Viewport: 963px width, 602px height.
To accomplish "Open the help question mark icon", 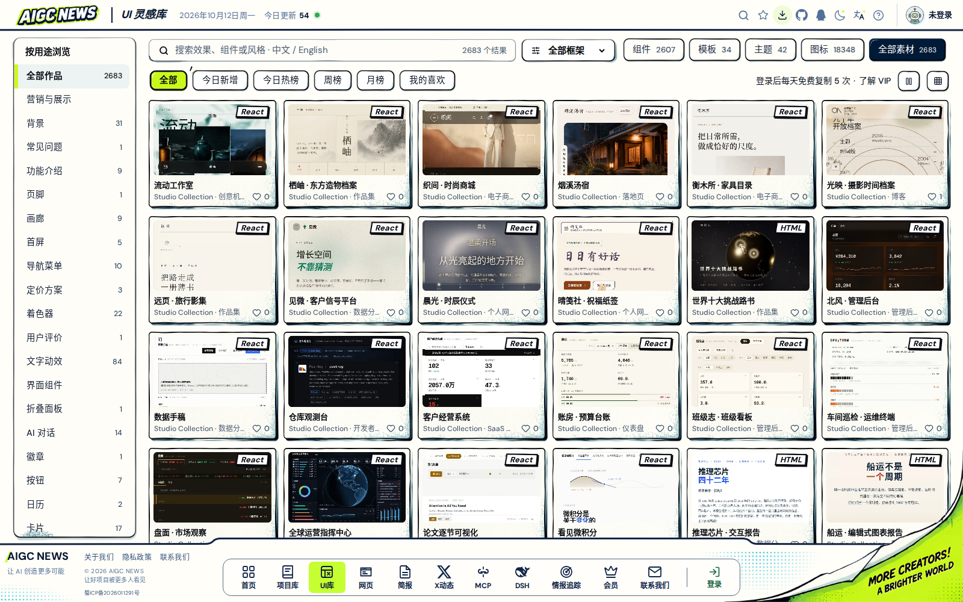I will [879, 16].
